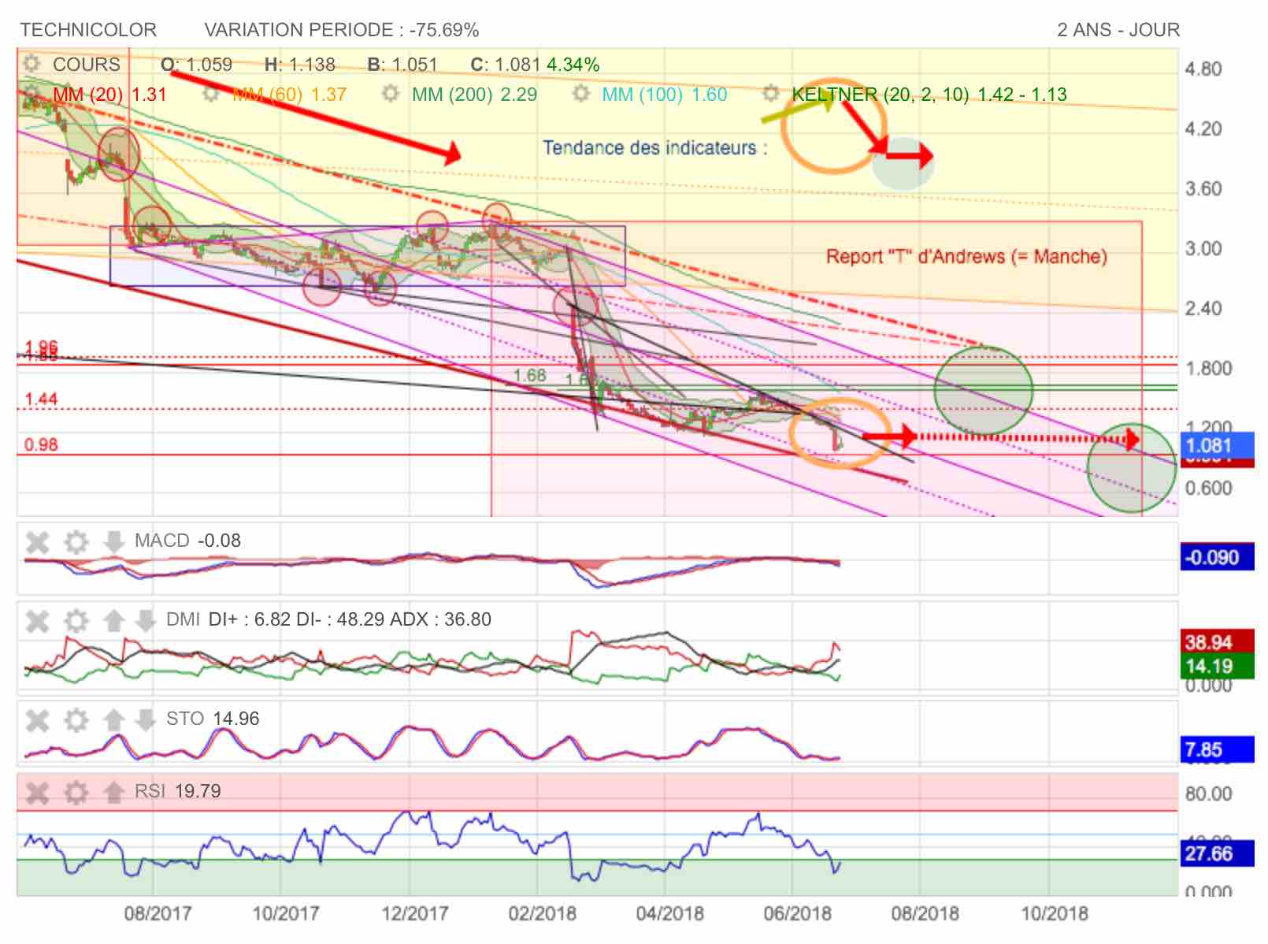This screenshot has width=1268, height=944.
Task: Remove the DMI indicator panel
Action: 37,620
